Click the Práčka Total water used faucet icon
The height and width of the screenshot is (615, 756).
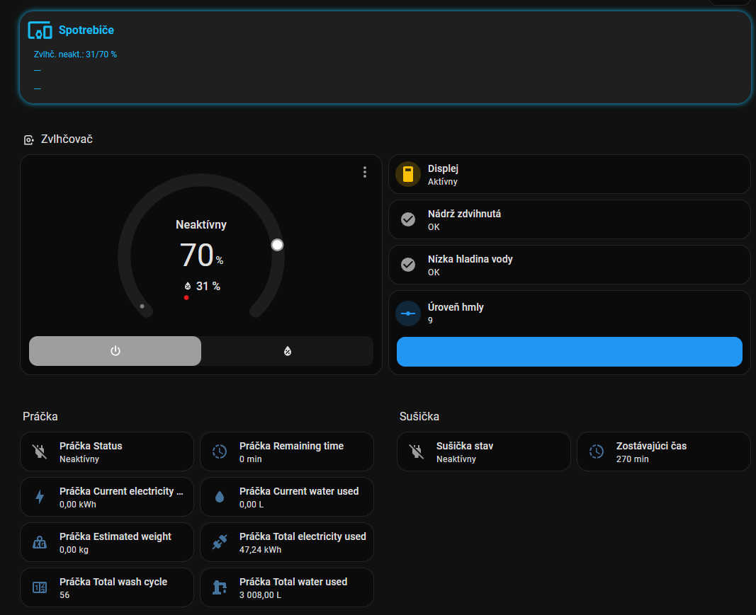point(220,587)
